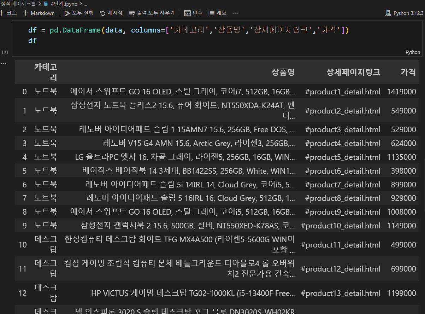Click the 삼성전자 갤럭시북 2 product name
Image resolution: width=425 pixels, height=314 pixels.
point(188,226)
